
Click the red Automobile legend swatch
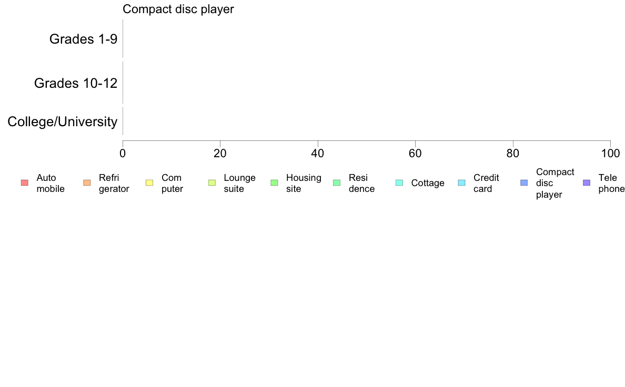25,183
